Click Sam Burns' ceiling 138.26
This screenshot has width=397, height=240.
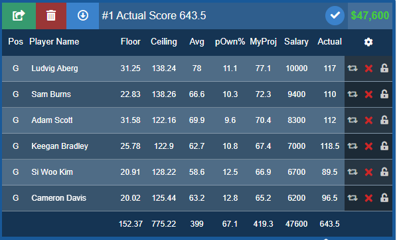(x=164, y=94)
